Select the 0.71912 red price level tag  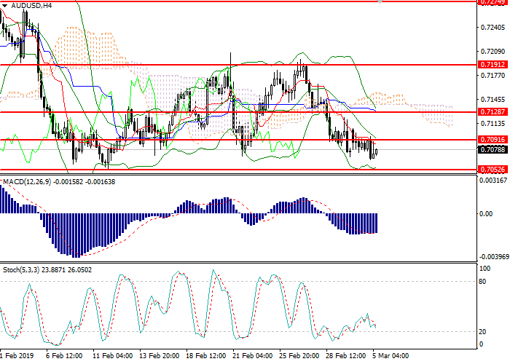tap(491, 65)
